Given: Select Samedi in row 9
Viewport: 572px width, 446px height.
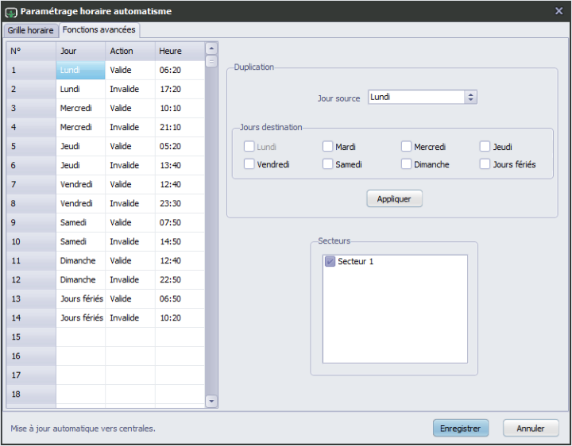Looking at the screenshot, I should click(80, 222).
